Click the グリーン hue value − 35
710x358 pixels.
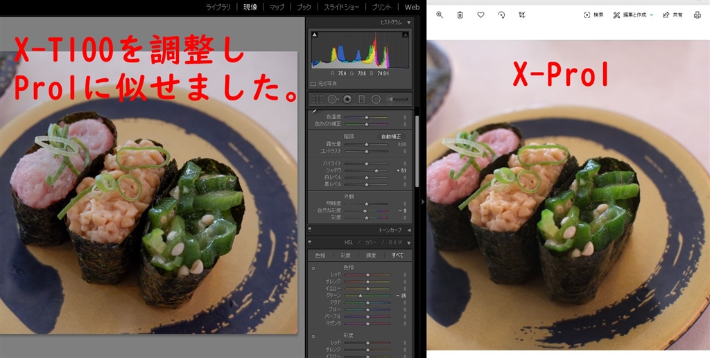pos(401,296)
